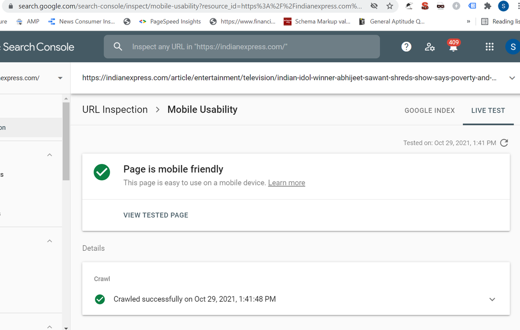Bookmark this page with the star icon
The height and width of the screenshot is (330, 520).
point(390,6)
